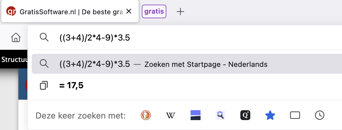This screenshot has height=130, width=342.
Task: Open a new tab
Action: (x=180, y=12)
